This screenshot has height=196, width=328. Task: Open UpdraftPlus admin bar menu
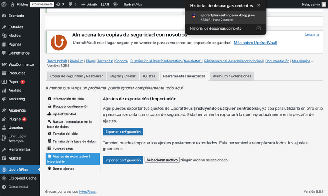point(133,4)
